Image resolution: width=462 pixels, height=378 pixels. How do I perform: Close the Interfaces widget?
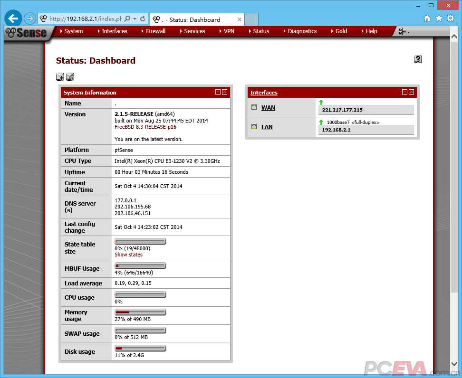point(411,92)
